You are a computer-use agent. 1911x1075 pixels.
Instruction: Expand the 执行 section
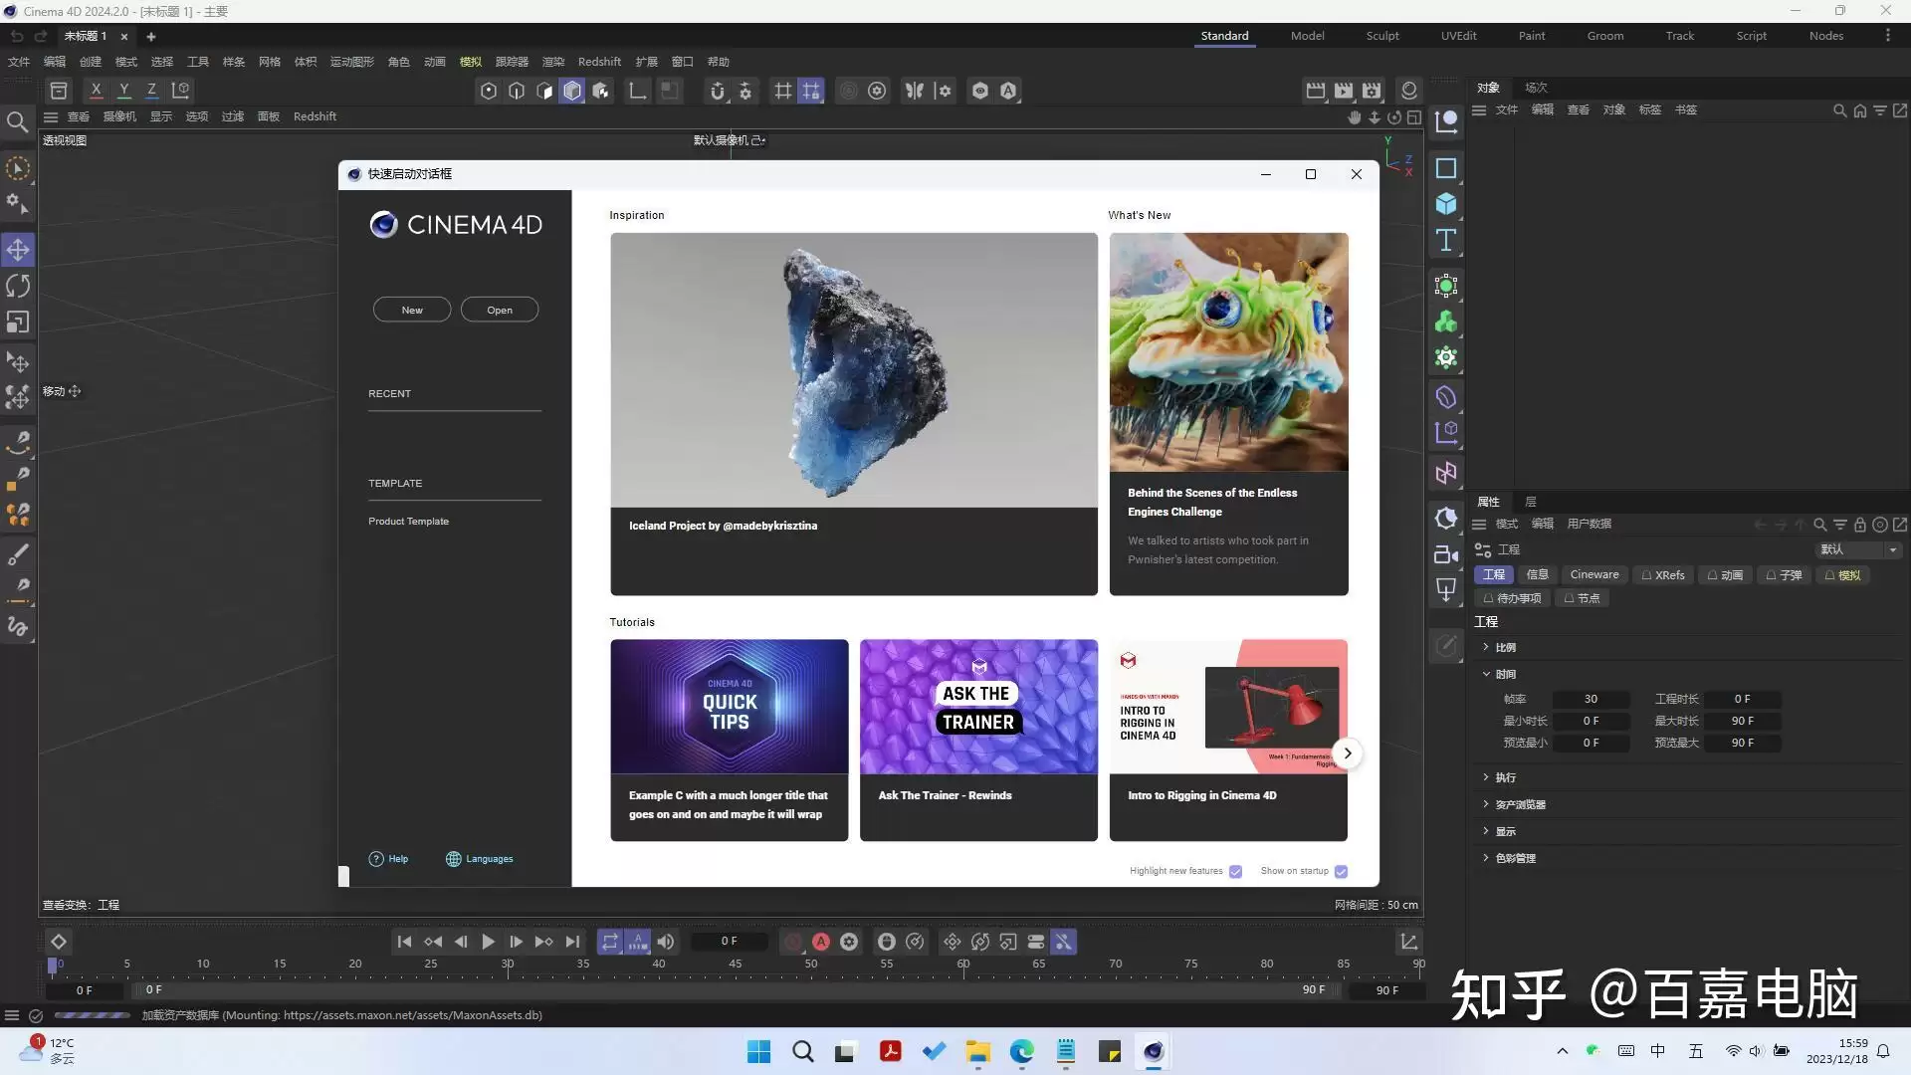coord(1486,777)
